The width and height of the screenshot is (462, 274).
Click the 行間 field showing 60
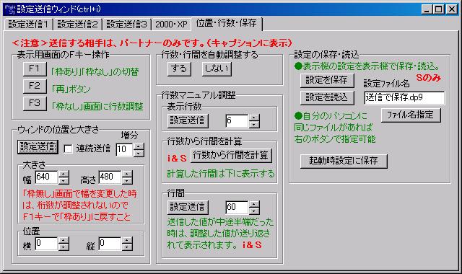tap(237, 208)
